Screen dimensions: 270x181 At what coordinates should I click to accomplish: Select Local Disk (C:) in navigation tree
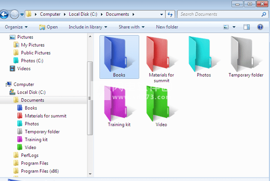31,92
